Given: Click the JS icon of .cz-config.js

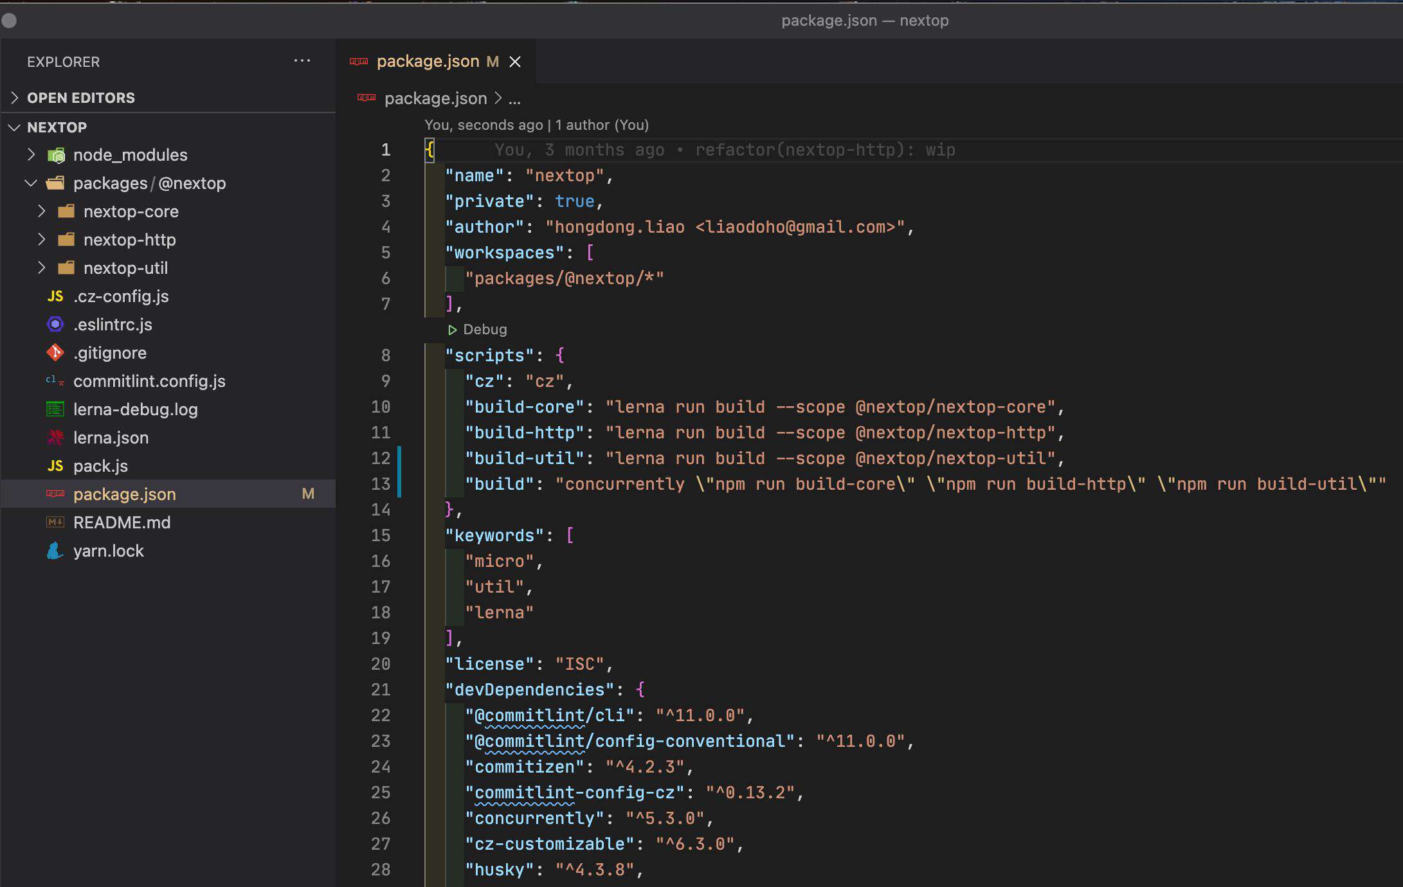Looking at the screenshot, I should pyautogui.click(x=55, y=296).
